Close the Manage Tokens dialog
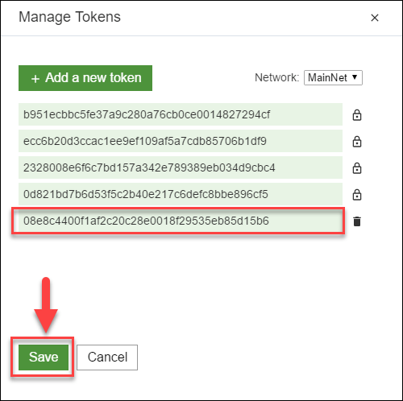 pyautogui.click(x=375, y=18)
